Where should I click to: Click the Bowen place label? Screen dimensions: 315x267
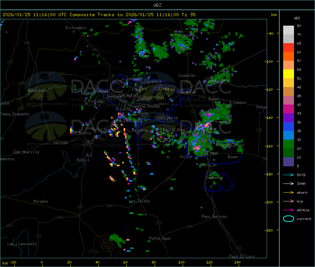tap(233, 157)
